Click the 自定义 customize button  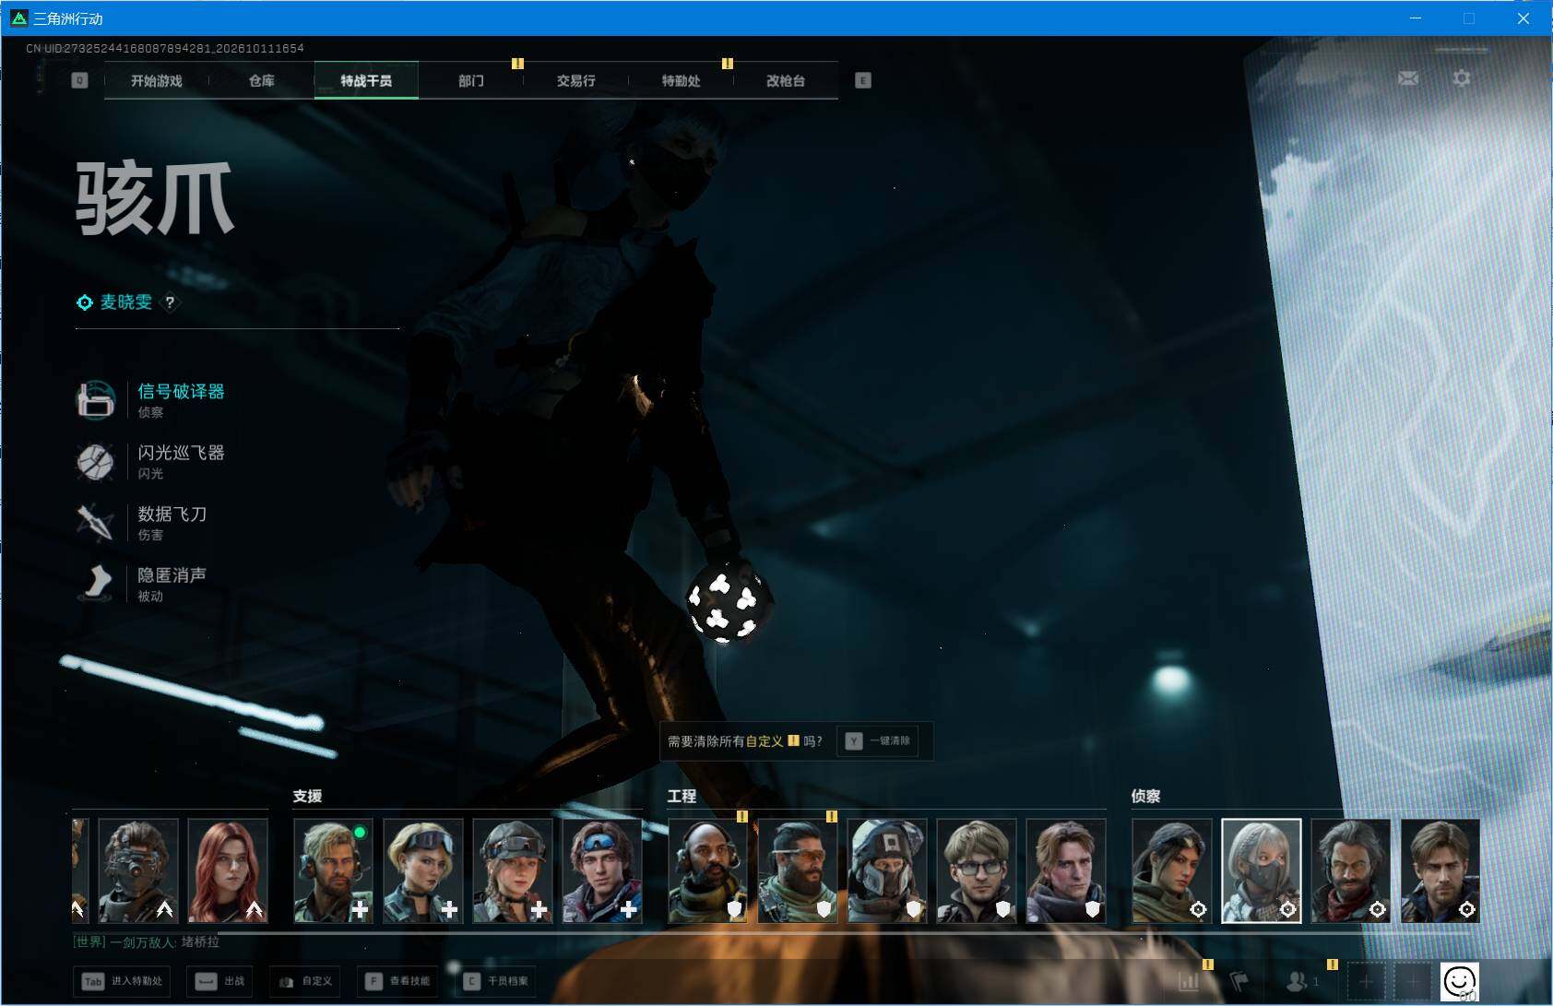point(305,981)
